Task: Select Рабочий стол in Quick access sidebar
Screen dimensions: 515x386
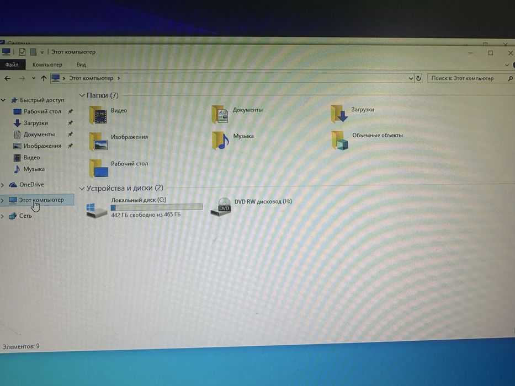Action: pyautogui.click(x=43, y=111)
